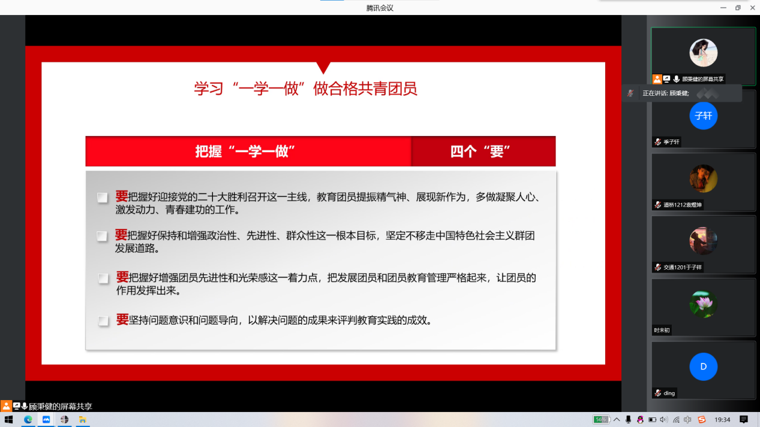Image resolution: width=760 pixels, height=427 pixels.
Task: Select the 把握"一学一做" red header tab
Action: coord(248,152)
